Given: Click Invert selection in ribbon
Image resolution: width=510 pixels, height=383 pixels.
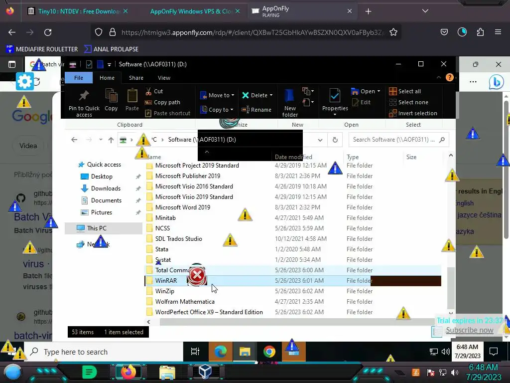Looking at the screenshot, I should [413, 113].
